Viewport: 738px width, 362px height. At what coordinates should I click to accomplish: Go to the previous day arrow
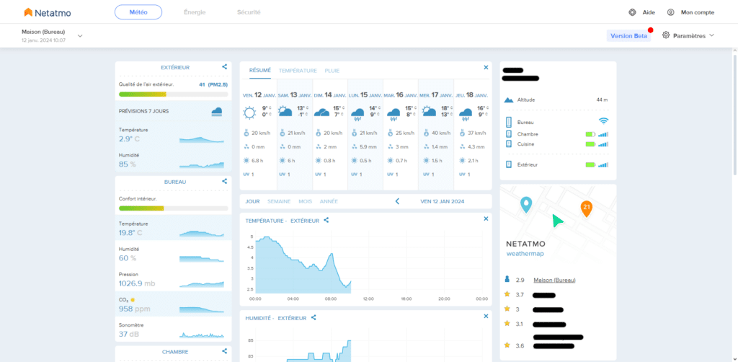(397, 201)
